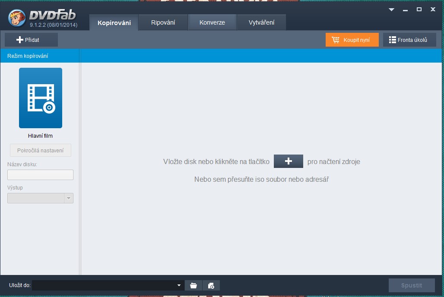Close the DVDFab window
This screenshot has height=297, width=444.
click(433, 9)
